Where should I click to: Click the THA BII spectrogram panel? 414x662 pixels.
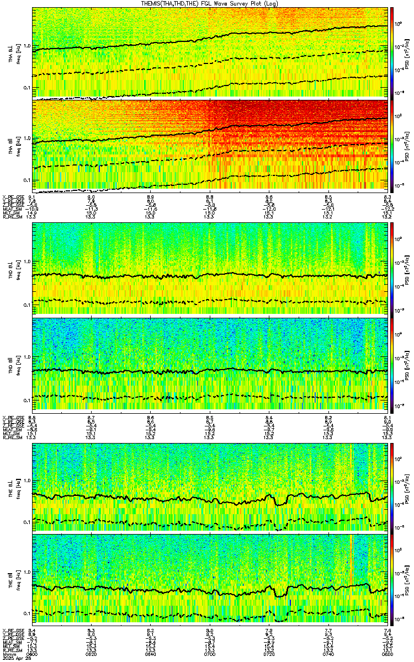point(210,145)
